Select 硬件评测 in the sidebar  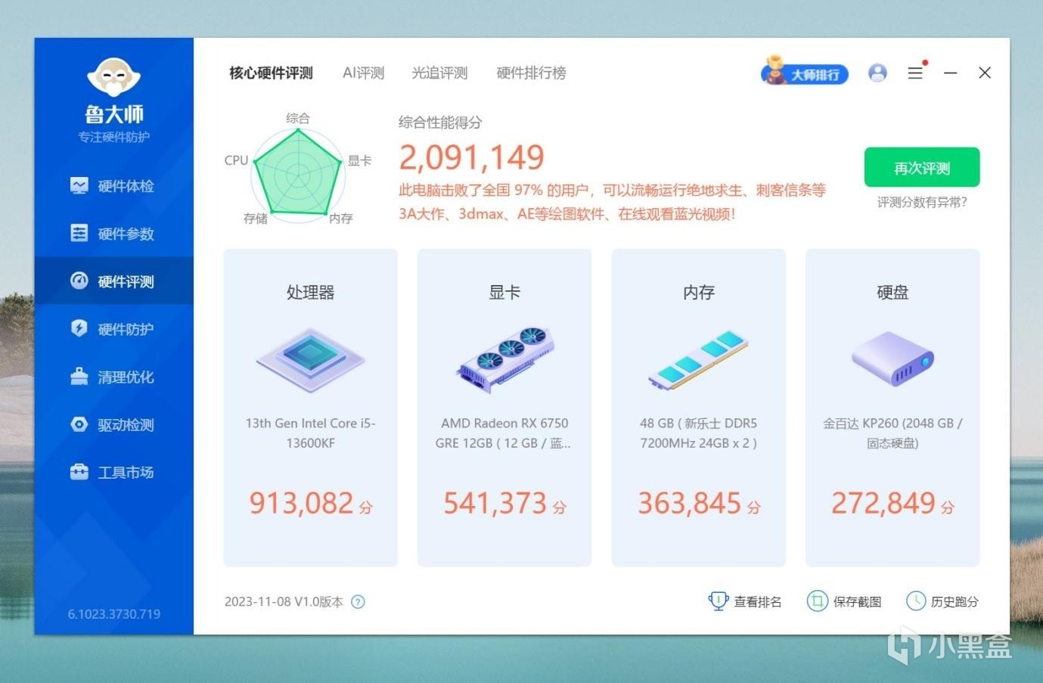113,281
